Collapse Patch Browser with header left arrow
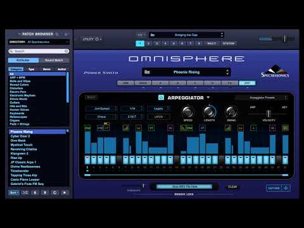 pos(19,34)
